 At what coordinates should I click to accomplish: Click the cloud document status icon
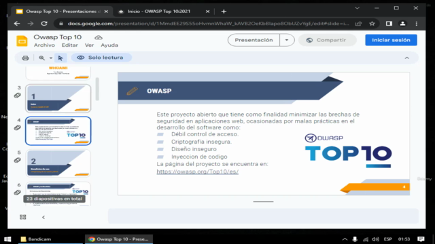pos(99,37)
